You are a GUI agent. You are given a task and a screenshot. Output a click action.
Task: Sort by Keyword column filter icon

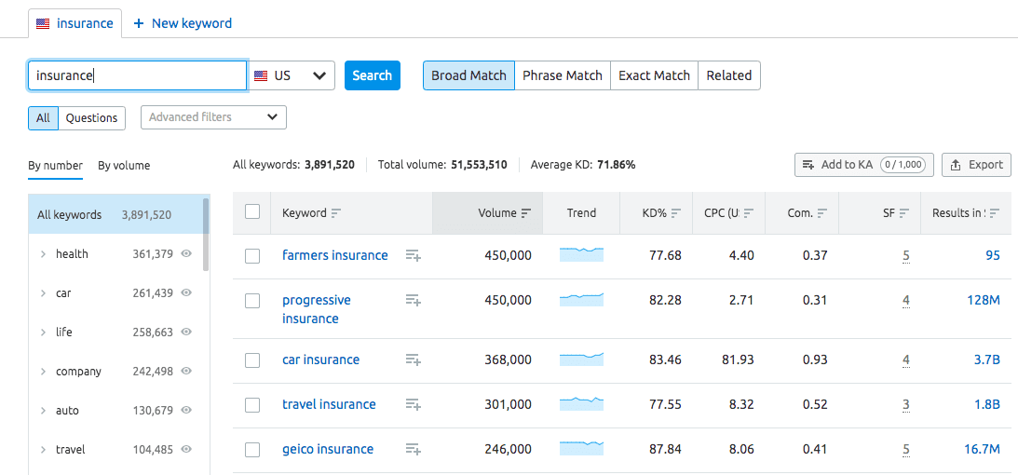336,213
